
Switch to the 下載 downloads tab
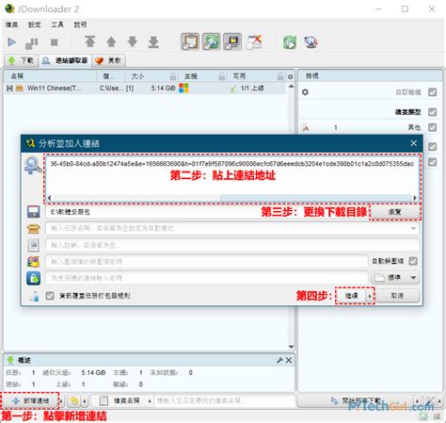(21, 60)
